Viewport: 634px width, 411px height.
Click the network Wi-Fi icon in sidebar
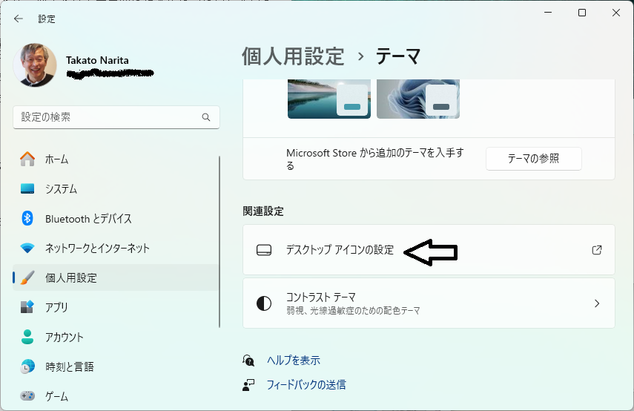(x=27, y=248)
